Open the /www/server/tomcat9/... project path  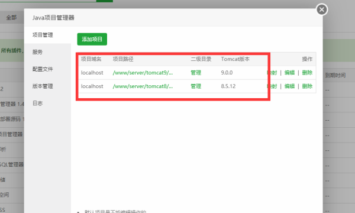(x=143, y=73)
